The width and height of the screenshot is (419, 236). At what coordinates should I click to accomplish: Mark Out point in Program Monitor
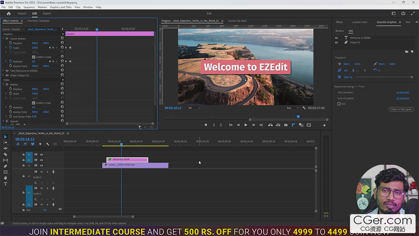[x=221, y=125]
